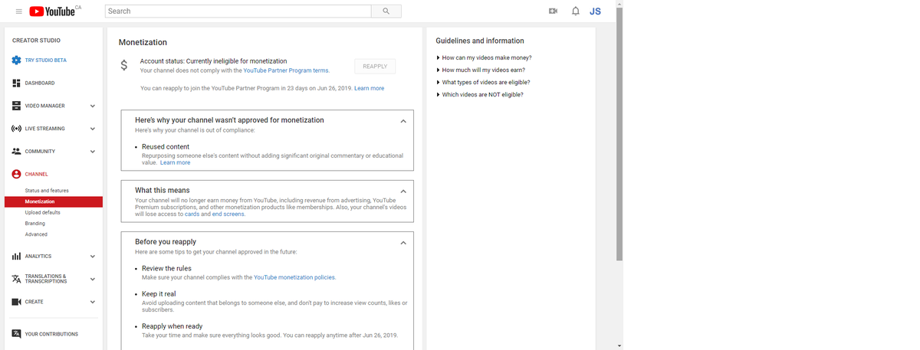The image size is (920, 350).
Task: Click Try Studio Beta label
Action: pos(46,60)
